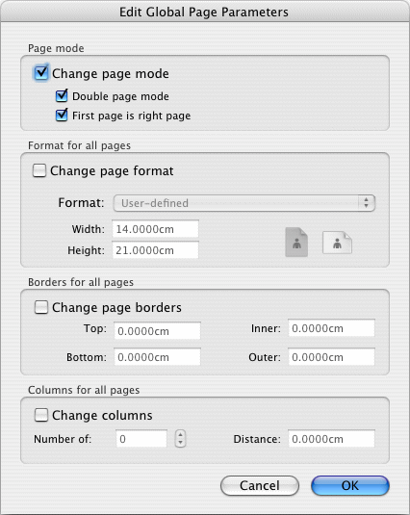
Task: Check the Change page borders option
Action: point(41,307)
